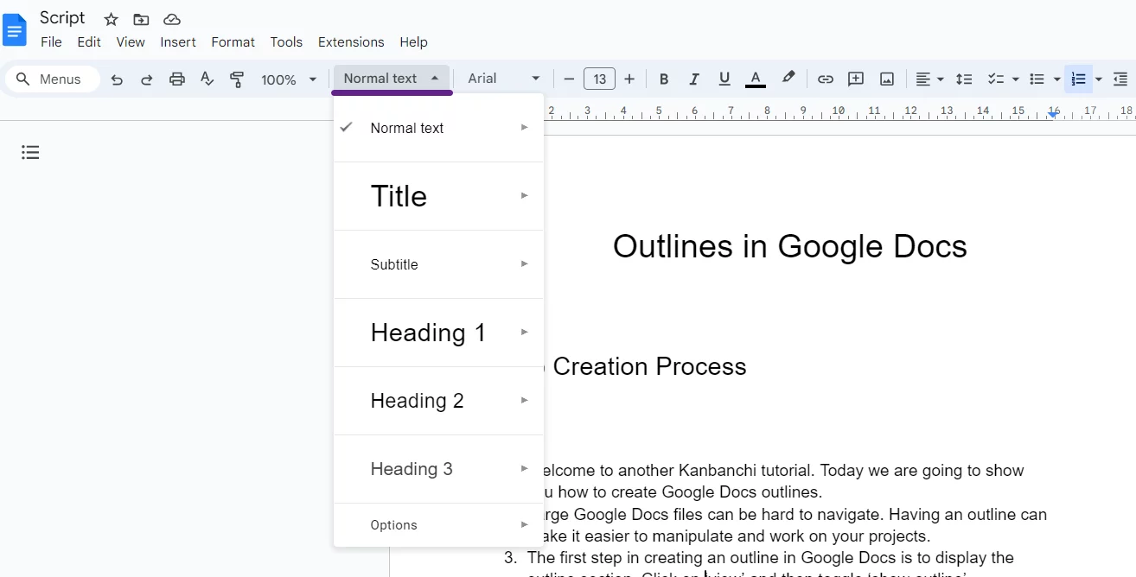The width and height of the screenshot is (1136, 577).
Task: Apply the Heading 2 style
Action: pyautogui.click(x=438, y=401)
